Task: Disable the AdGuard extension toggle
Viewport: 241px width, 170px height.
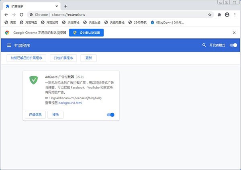Action: 110,115
